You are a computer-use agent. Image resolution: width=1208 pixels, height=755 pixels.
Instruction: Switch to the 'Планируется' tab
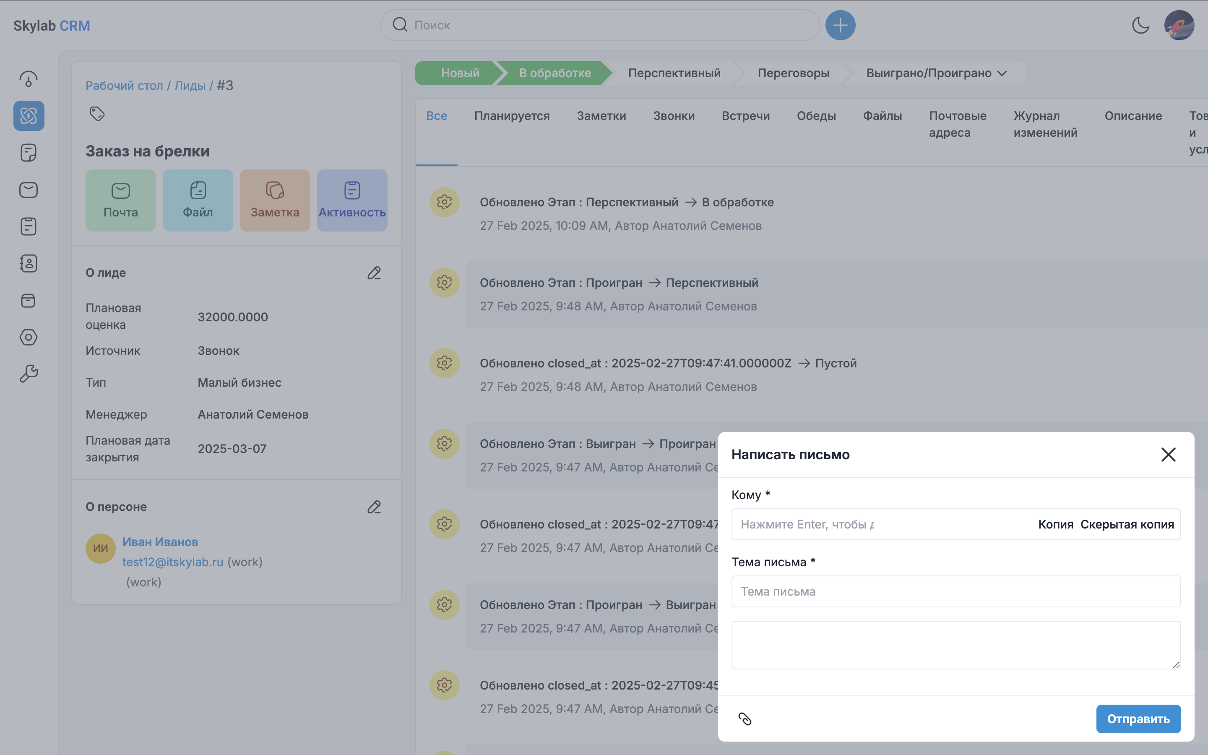(512, 116)
